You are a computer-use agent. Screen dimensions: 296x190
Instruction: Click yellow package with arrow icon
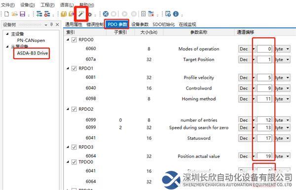coord(72,14)
